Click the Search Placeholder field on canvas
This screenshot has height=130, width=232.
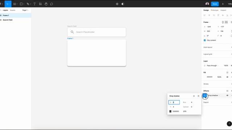[x=97, y=32]
